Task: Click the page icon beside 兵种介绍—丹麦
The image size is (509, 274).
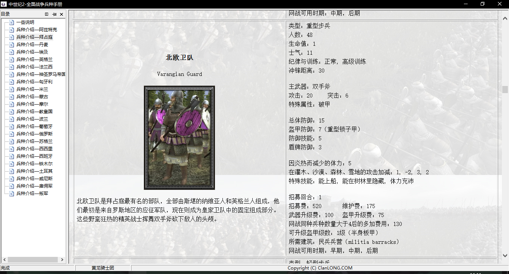Action: (12, 45)
